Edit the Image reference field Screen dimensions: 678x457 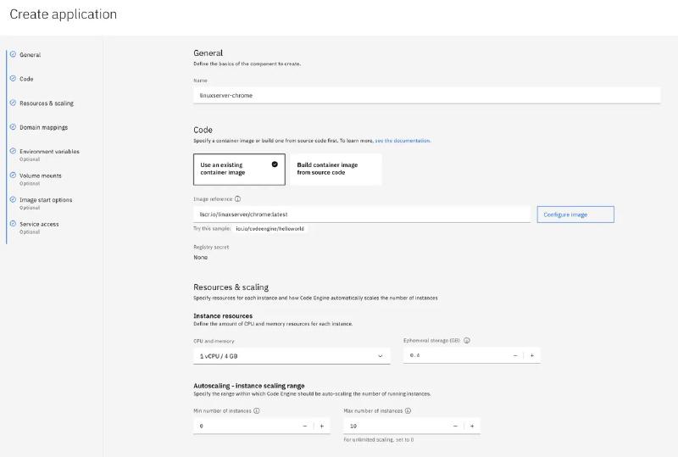tap(362, 215)
